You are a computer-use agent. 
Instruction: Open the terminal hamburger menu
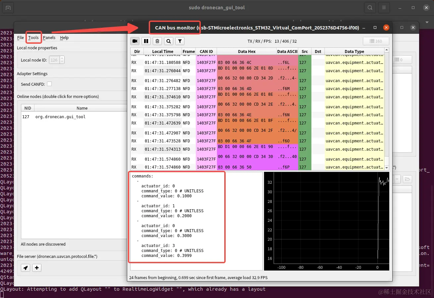click(384, 8)
